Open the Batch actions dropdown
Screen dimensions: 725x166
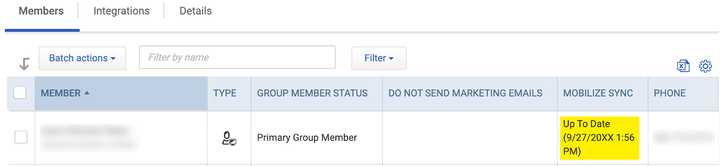(x=82, y=58)
